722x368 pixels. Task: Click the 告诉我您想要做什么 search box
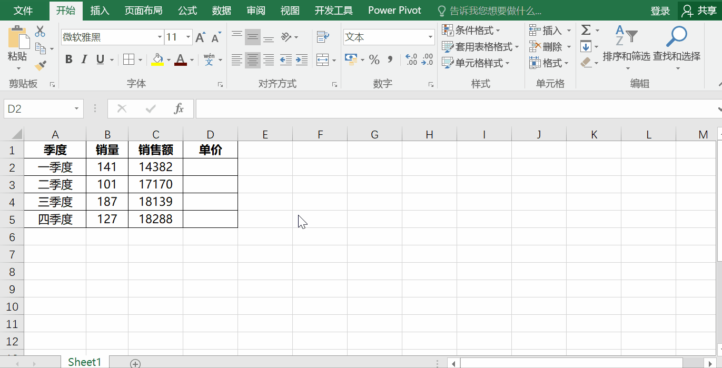(490, 11)
